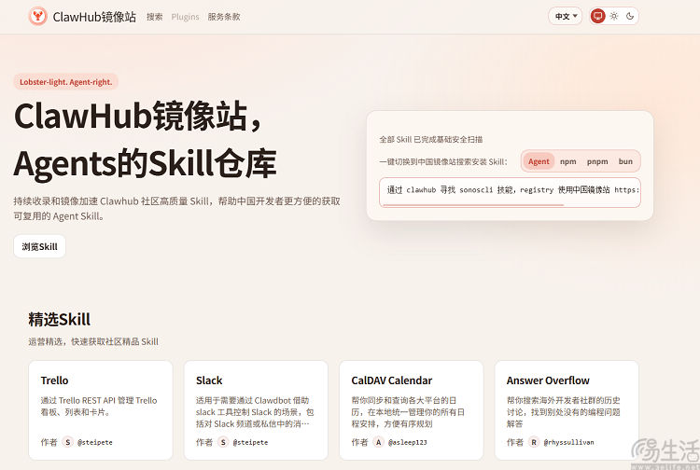Screen dimensions: 700x470
Task: Click the 浏览Skill button
Action: pyautogui.click(x=40, y=246)
